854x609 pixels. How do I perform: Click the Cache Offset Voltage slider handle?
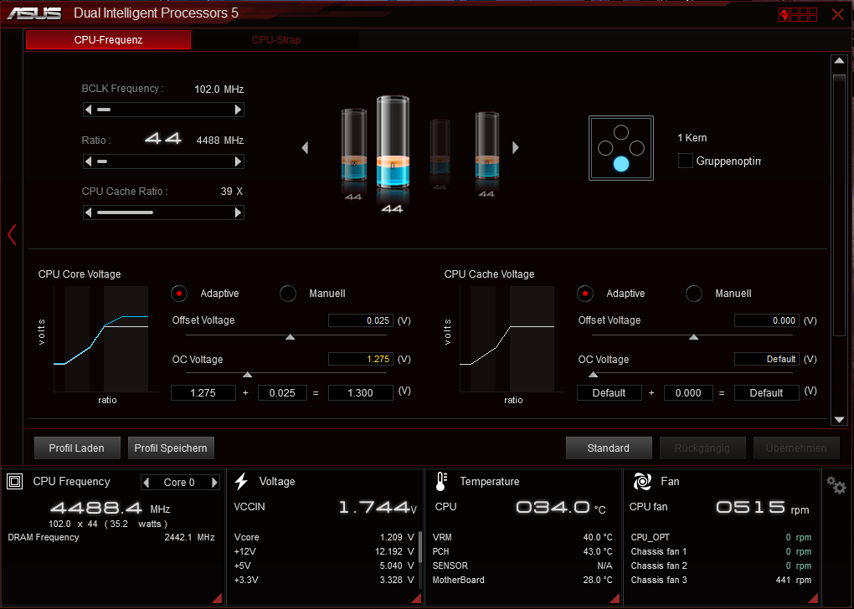693,337
